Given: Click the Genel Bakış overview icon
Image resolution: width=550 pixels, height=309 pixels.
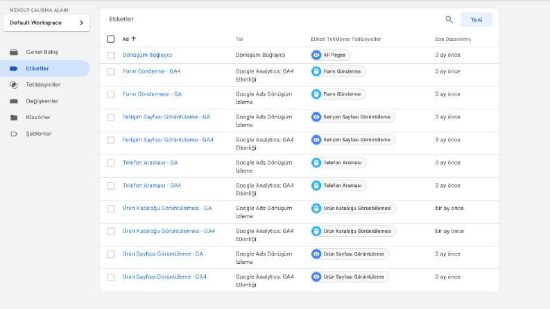Looking at the screenshot, I should (x=14, y=52).
